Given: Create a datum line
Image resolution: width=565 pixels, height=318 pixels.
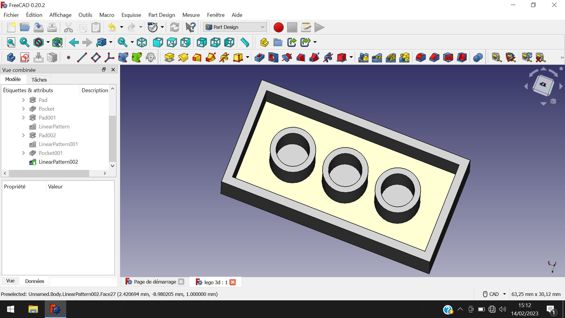Looking at the screenshot, I should tap(82, 57).
